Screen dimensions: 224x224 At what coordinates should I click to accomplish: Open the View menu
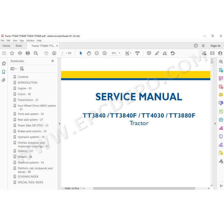click(x=15, y=41)
